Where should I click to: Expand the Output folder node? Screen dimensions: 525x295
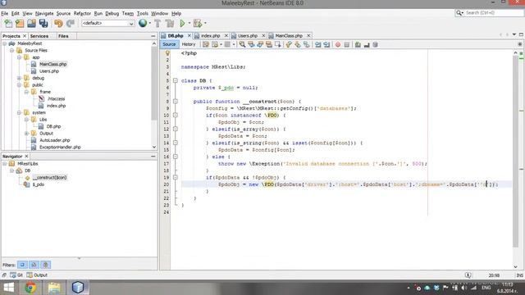[x=27, y=134]
